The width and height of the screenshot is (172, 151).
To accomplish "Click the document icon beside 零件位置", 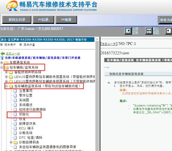I will pos(15,95).
